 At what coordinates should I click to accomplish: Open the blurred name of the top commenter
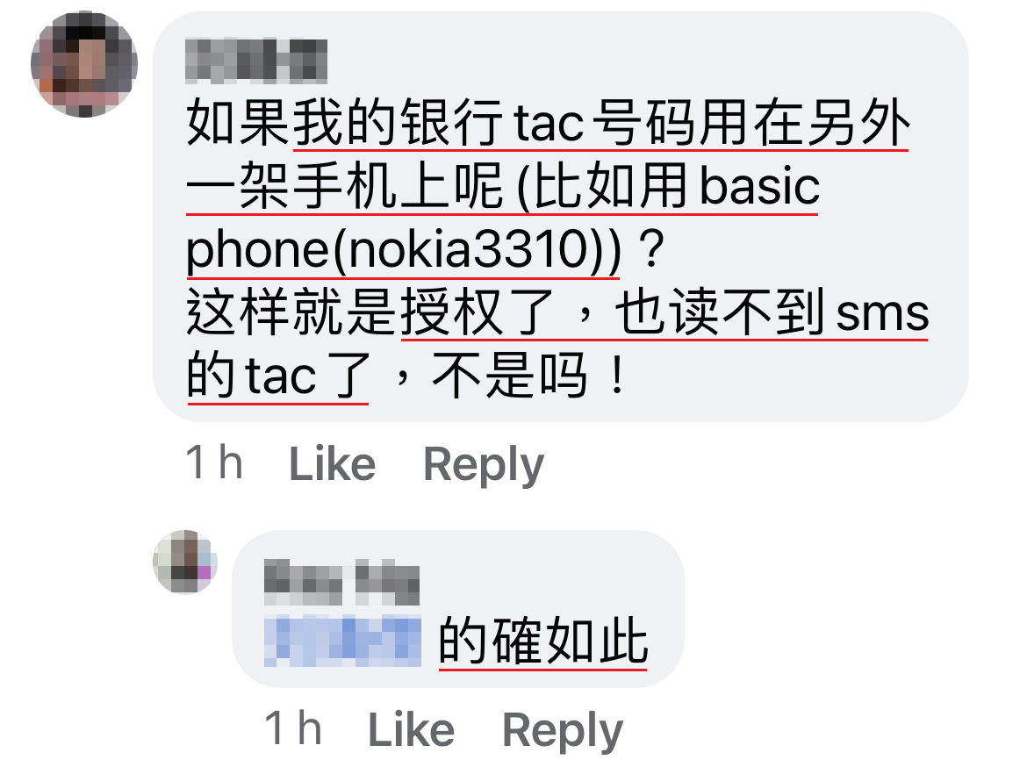click(256, 61)
